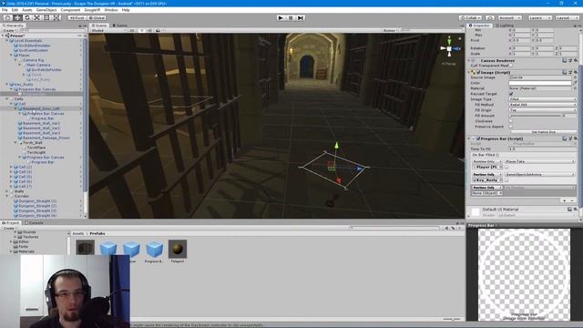The image size is (583, 328).
Task: Open Collab button
Action: coord(470,18)
